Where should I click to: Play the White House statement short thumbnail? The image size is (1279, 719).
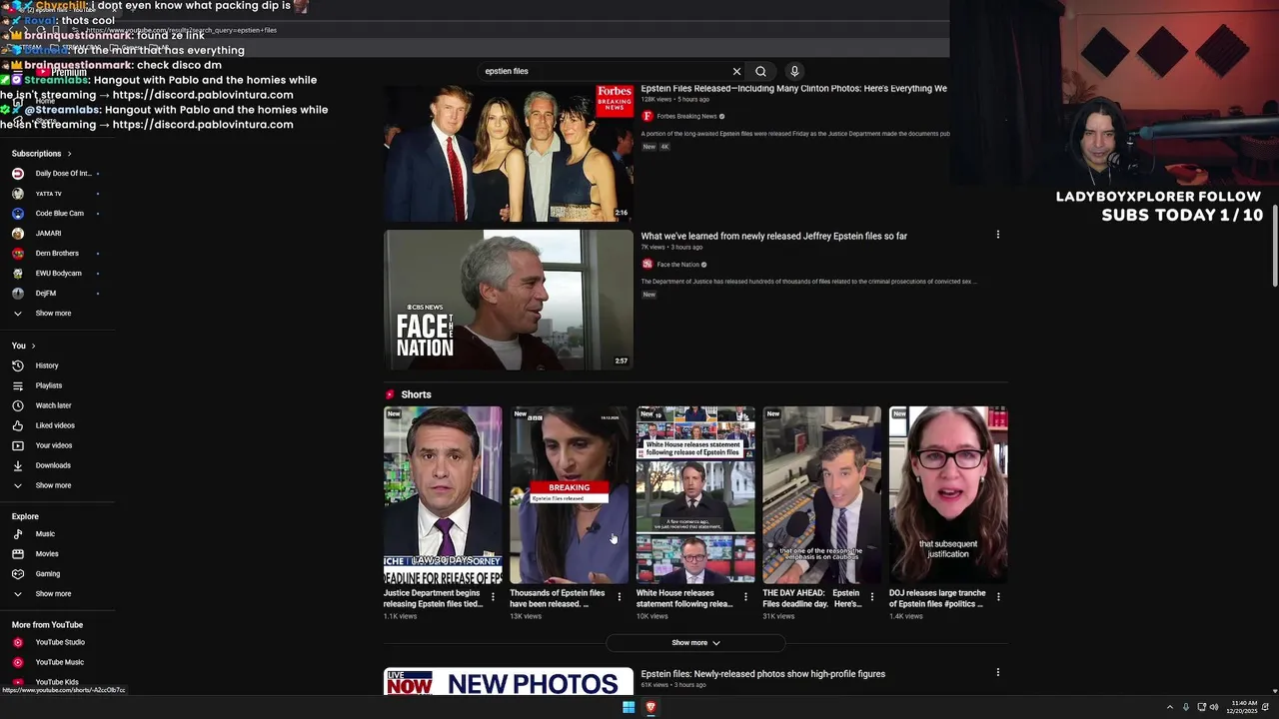pos(695,494)
